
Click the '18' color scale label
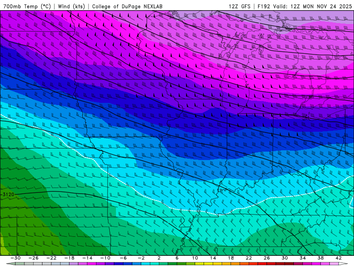(x=231, y=258)
